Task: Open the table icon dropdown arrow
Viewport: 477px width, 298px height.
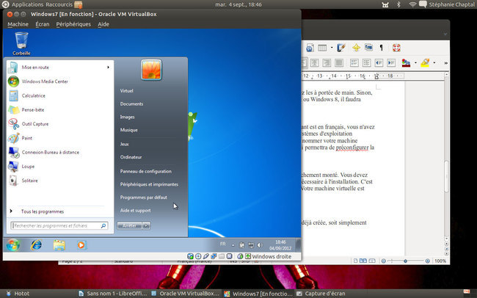Action: (331, 48)
